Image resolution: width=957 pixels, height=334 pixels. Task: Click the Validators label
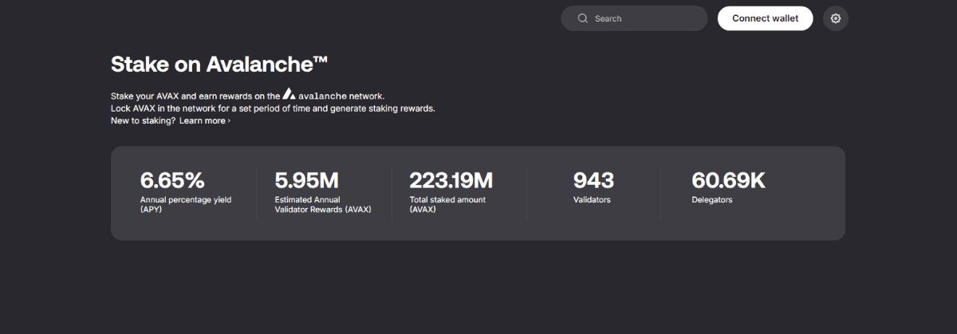[592, 200]
